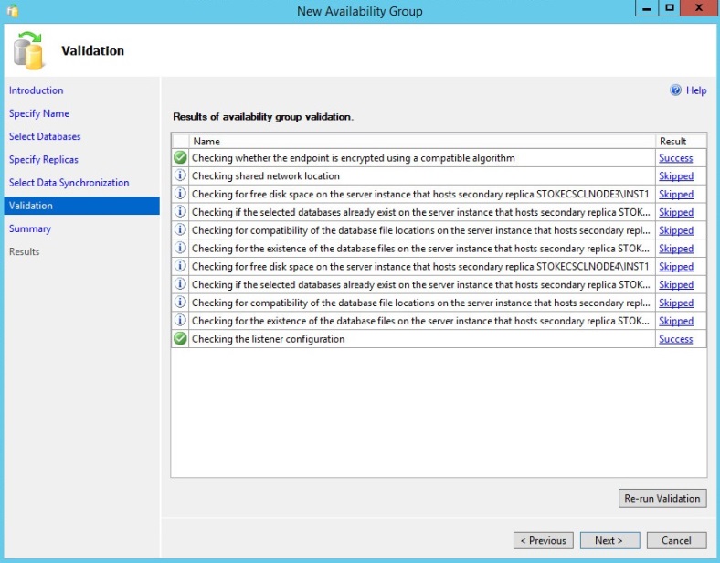Click info icon for STOKECSCLNODE4 free disk space

[x=180, y=266]
